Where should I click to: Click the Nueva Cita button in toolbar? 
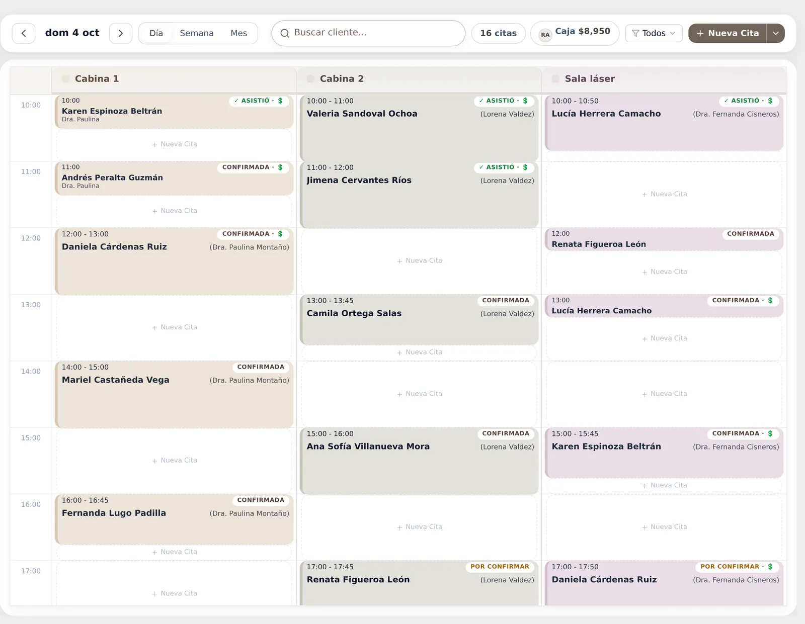click(x=728, y=33)
